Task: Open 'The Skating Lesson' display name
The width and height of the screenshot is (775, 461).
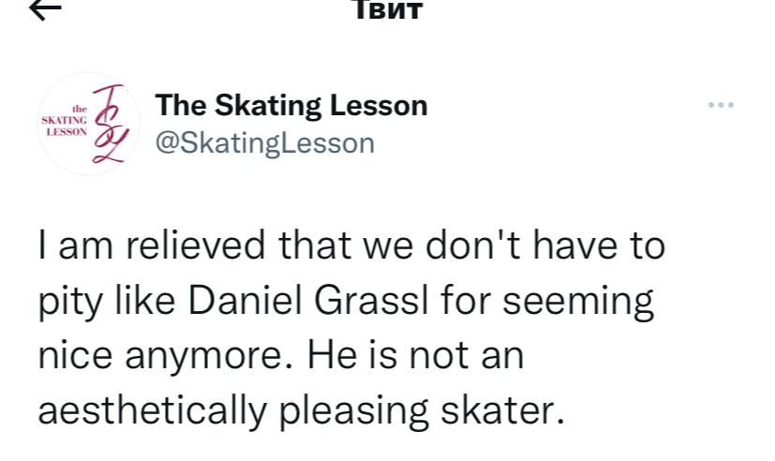Action: click(291, 105)
